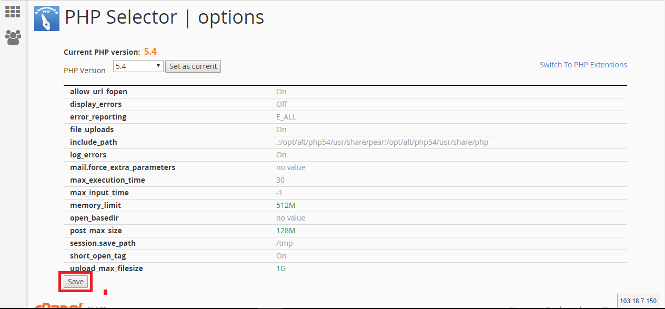This screenshot has height=309, width=665.
Task: Change the memory_limit 512M value
Action: coord(286,205)
